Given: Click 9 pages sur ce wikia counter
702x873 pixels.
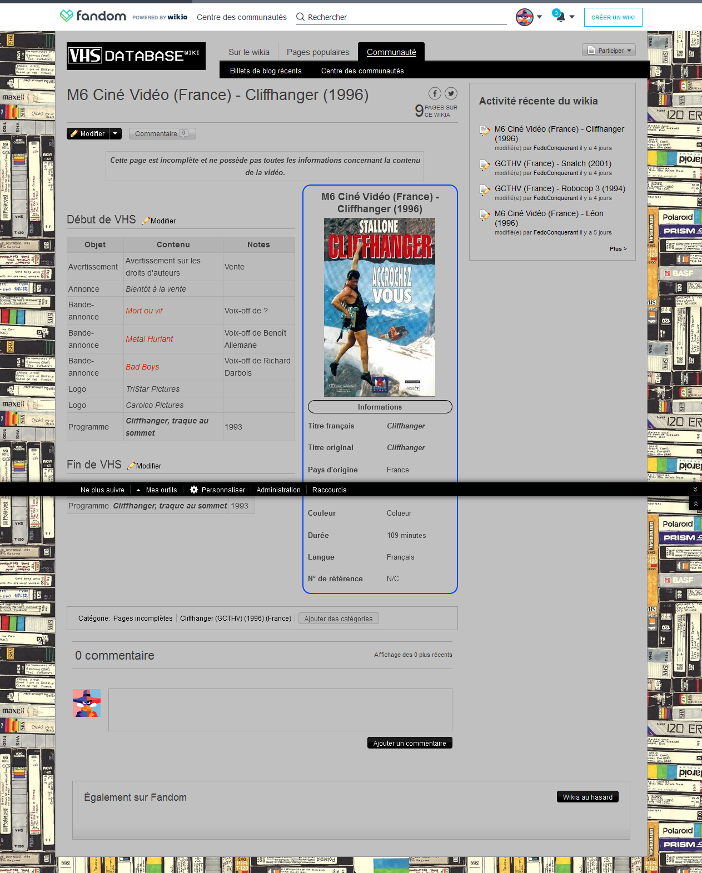Looking at the screenshot, I should [x=436, y=111].
